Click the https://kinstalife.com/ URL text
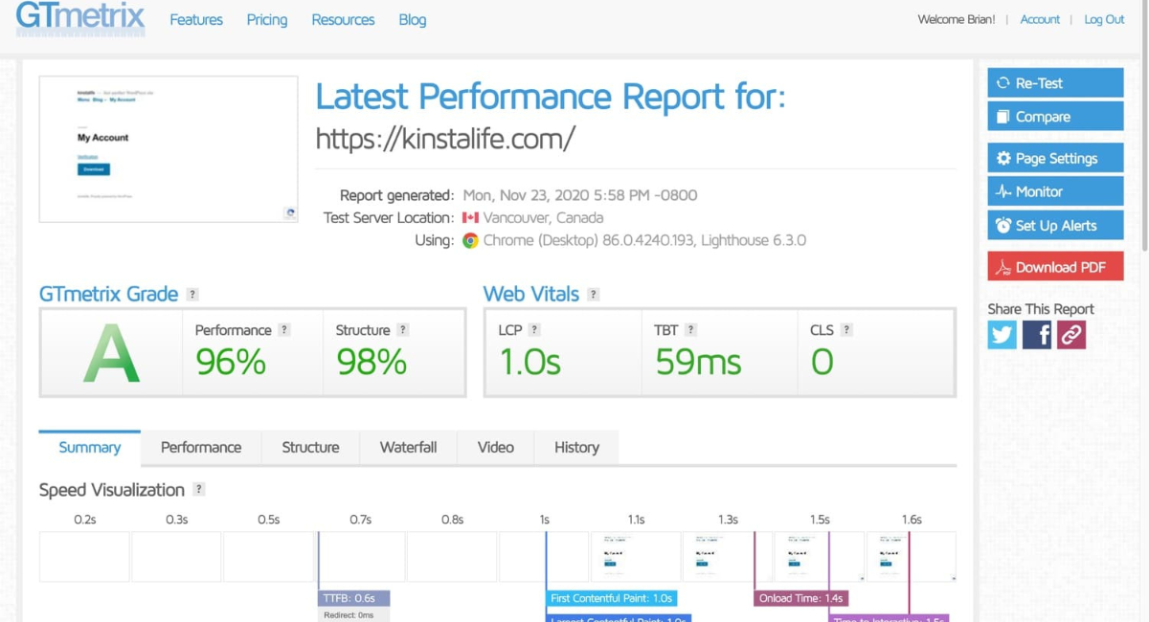 445,140
